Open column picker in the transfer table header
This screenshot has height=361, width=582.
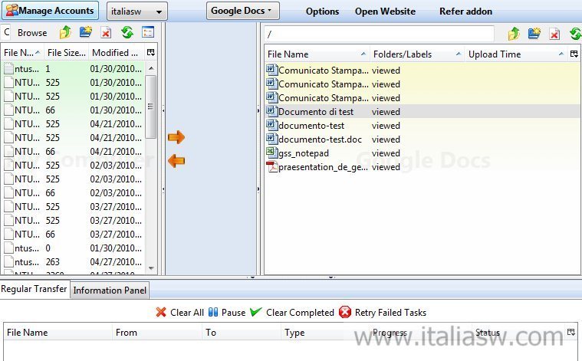(571, 332)
